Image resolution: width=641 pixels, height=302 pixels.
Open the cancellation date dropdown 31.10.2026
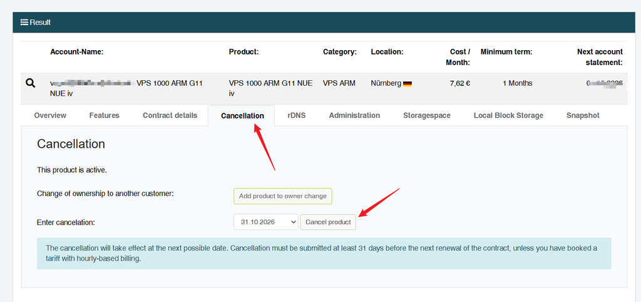266,222
